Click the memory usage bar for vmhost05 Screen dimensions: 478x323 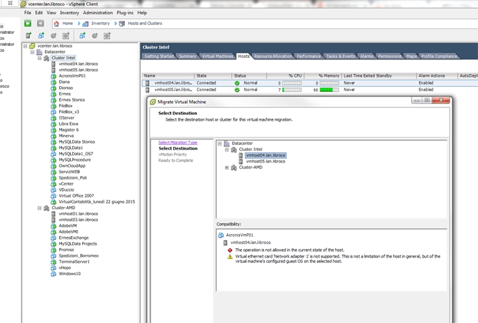pyautogui.click(x=329, y=90)
